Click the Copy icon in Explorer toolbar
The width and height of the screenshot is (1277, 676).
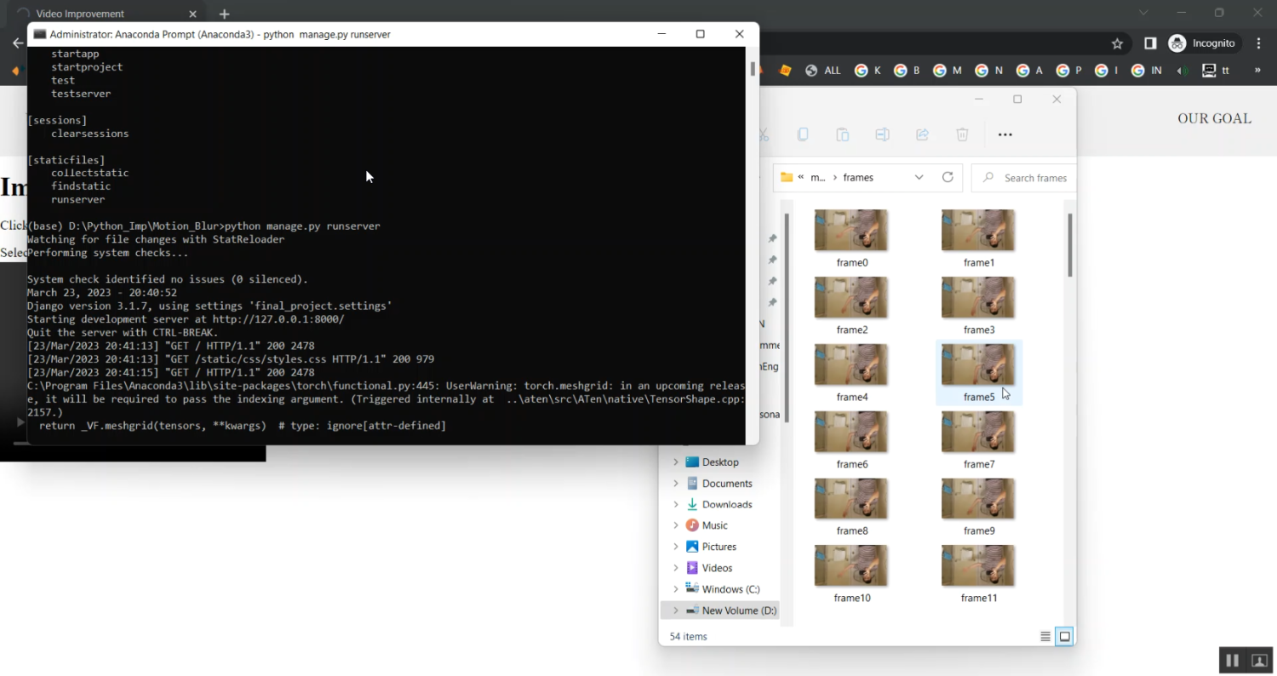click(x=803, y=135)
